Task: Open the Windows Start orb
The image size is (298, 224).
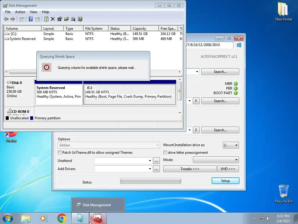Action: pos(8,218)
